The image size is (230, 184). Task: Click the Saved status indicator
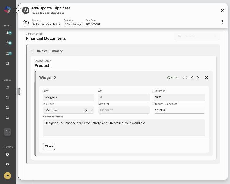172,78
